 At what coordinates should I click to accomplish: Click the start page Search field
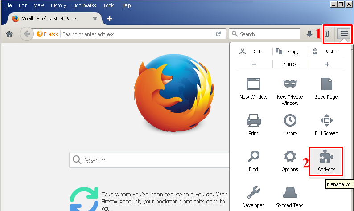coord(149,160)
